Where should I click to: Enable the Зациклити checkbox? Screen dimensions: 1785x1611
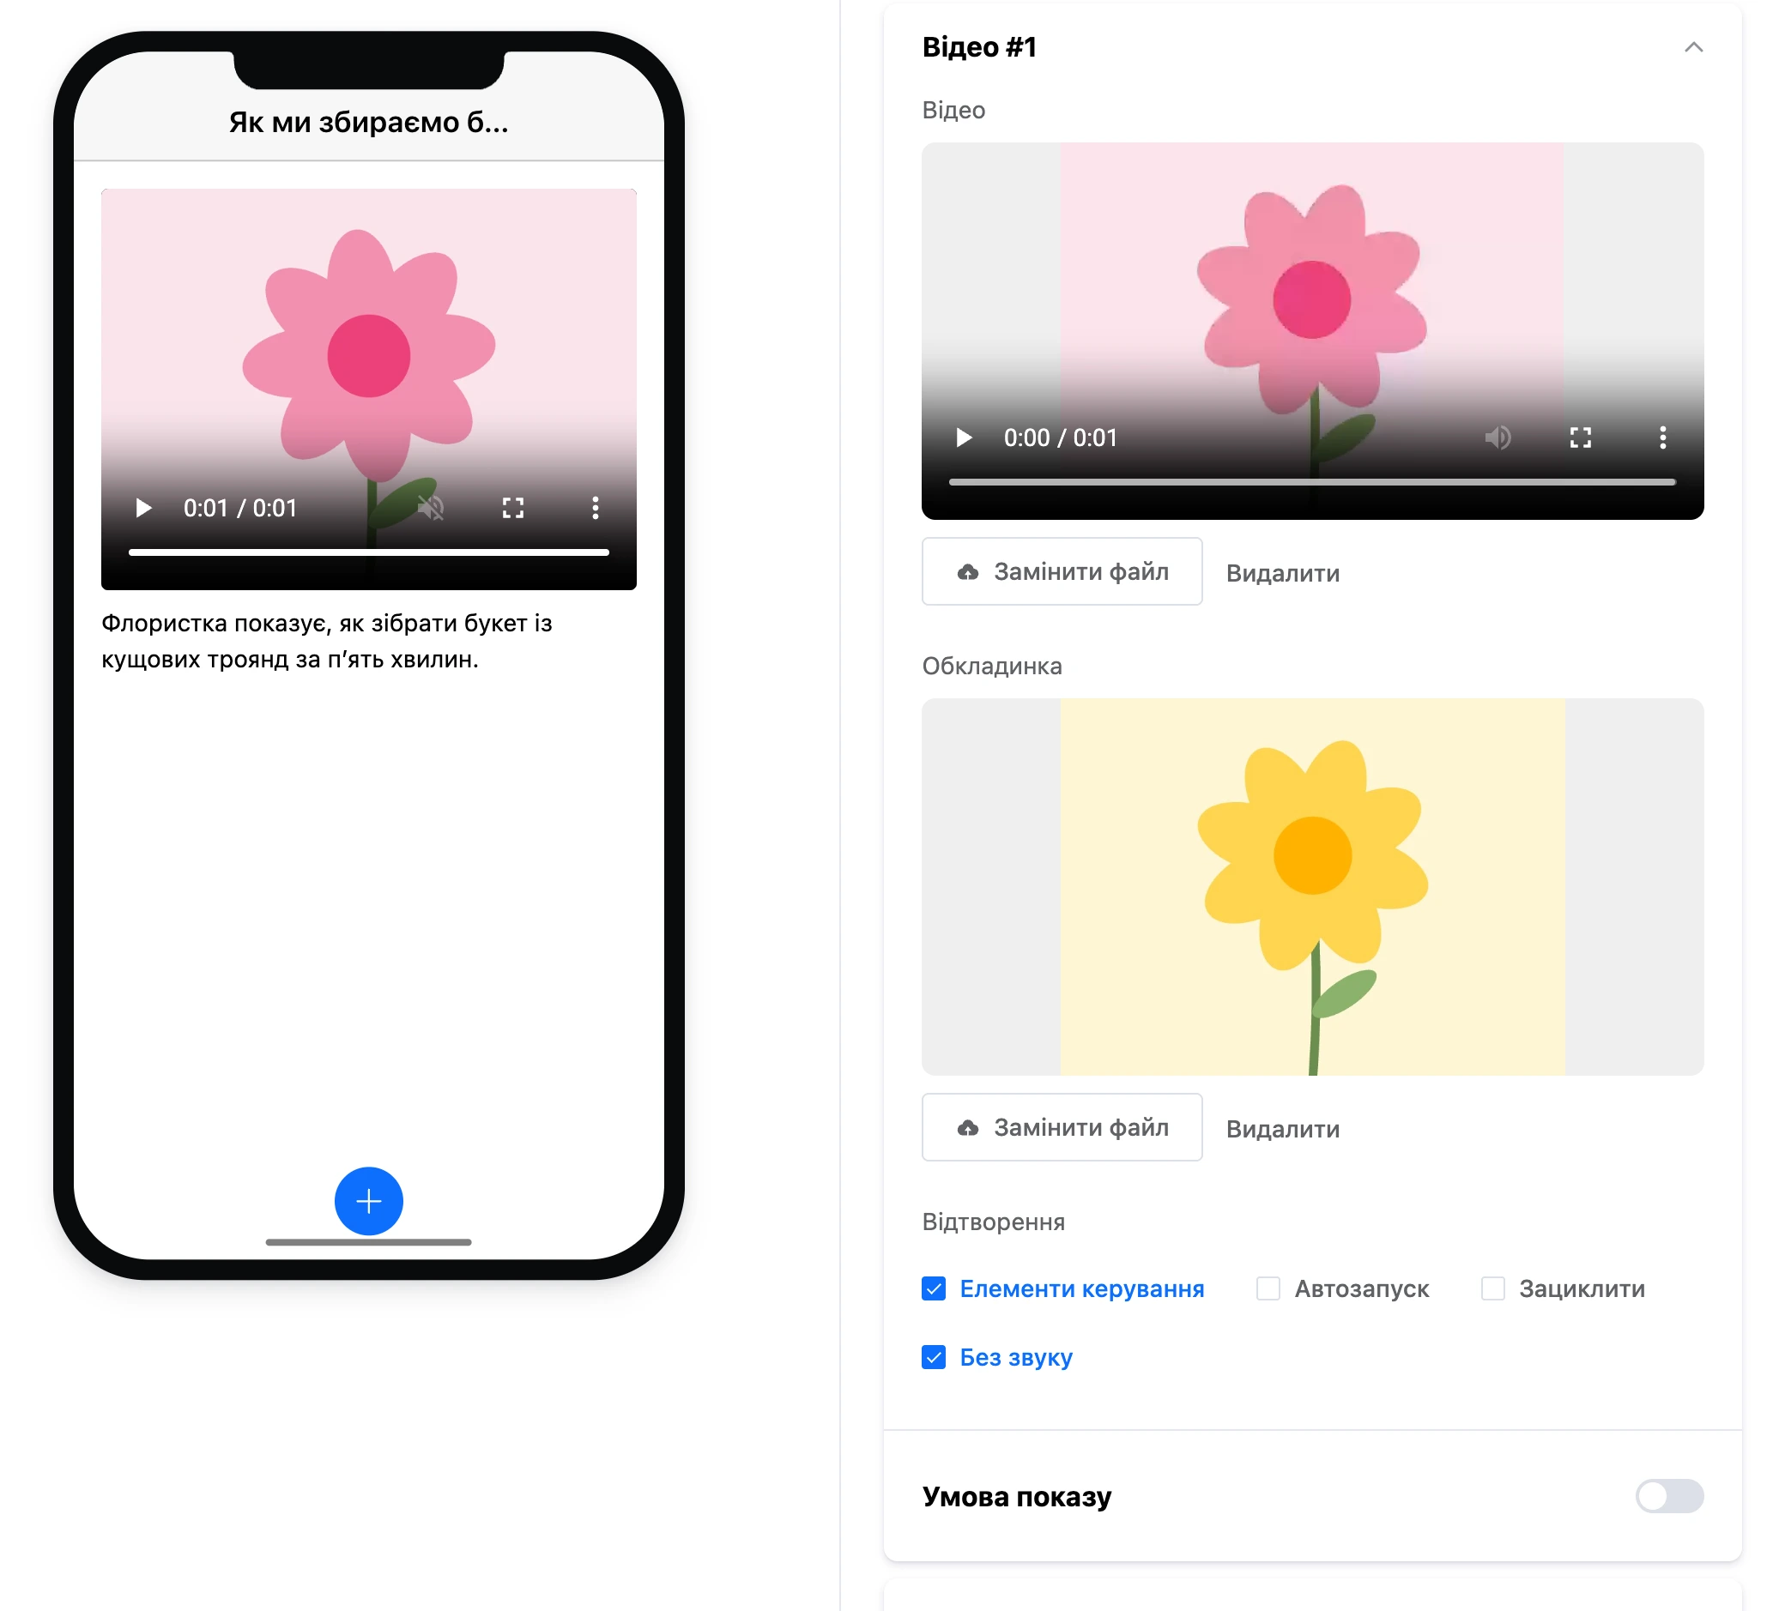(1494, 1288)
